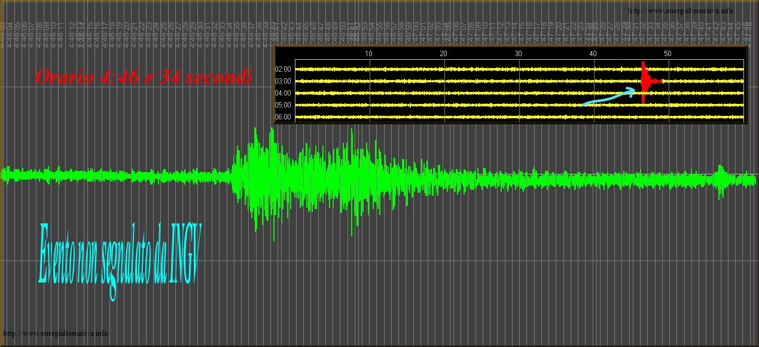
Task: Open the energialternativa.info link at bottom left
Action: click(56, 333)
